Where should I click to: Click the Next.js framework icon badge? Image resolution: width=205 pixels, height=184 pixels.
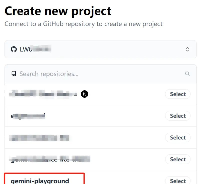(85, 94)
